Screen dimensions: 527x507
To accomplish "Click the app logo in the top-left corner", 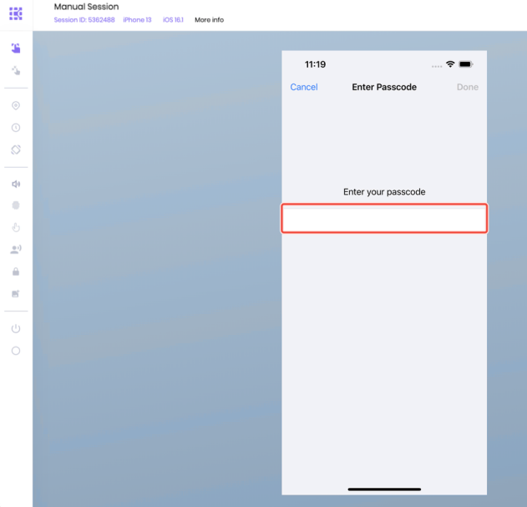I will click(16, 14).
